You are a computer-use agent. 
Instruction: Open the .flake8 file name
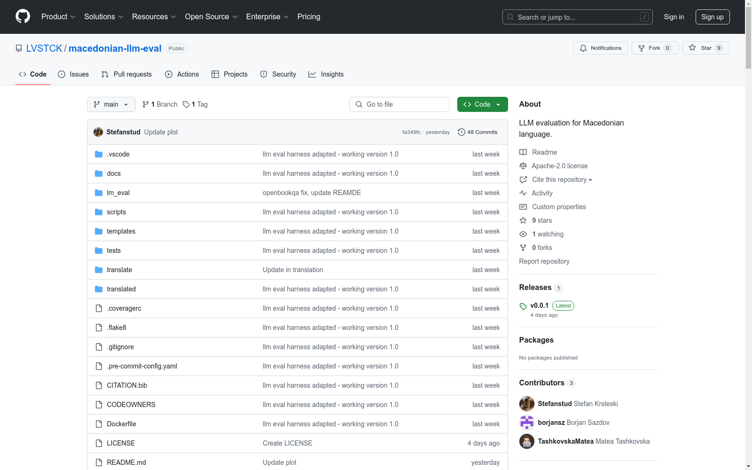[117, 328]
